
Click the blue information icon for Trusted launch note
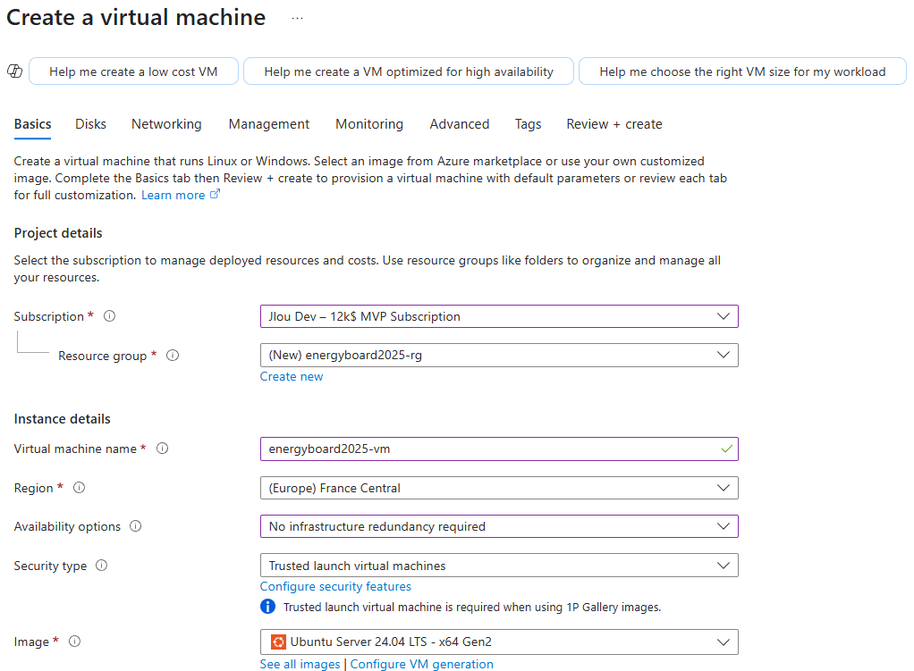[x=267, y=607]
